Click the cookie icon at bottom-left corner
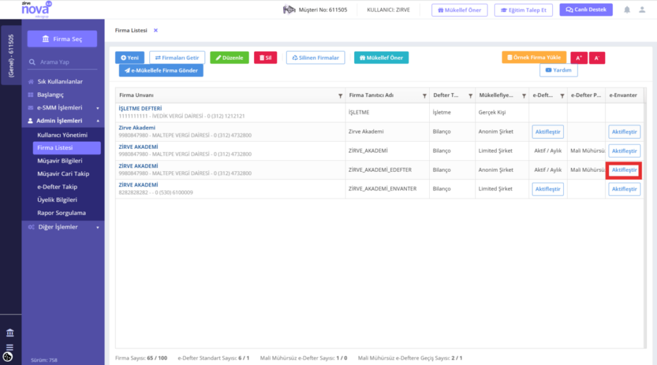657x365 pixels. pos(8,357)
